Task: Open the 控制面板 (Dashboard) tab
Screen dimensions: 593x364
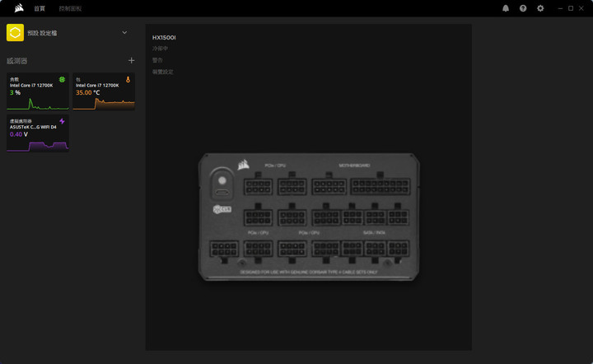Action: (70, 8)
